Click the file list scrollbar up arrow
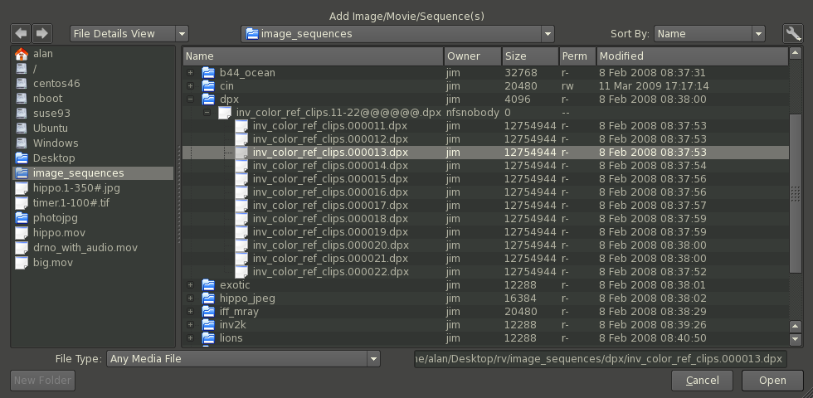This screenshot has width=813, height=398. point(796,52)
